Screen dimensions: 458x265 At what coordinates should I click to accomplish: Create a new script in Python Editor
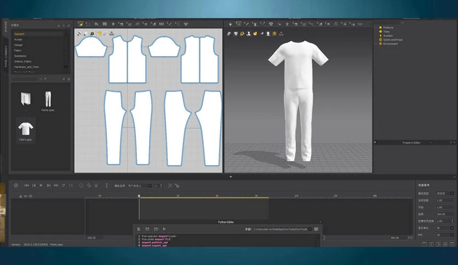(139, 229)
